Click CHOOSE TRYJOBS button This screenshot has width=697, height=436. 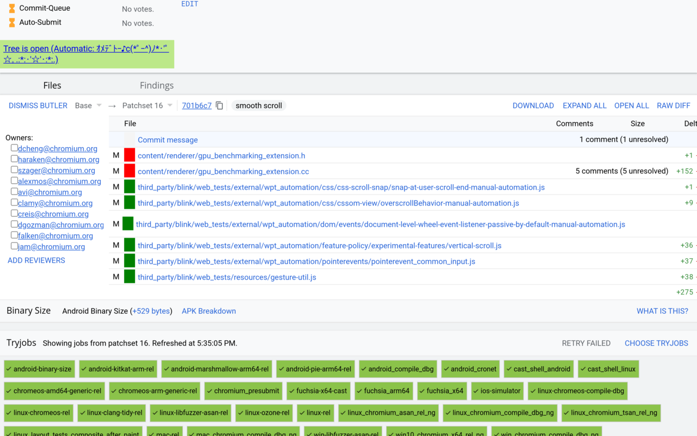(656, 343)
